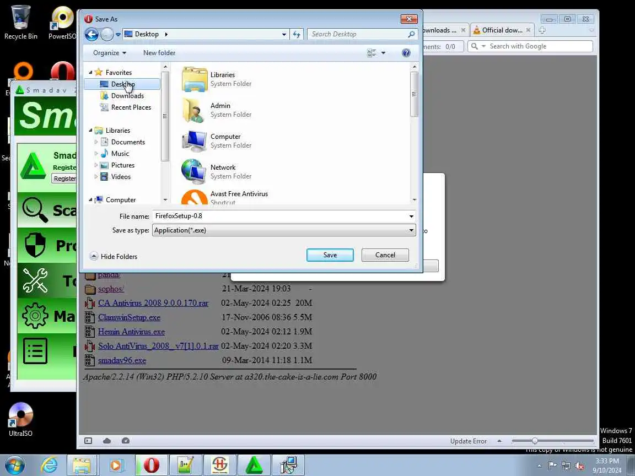
Task: Click the File name input field
Action: coord(279,216)
